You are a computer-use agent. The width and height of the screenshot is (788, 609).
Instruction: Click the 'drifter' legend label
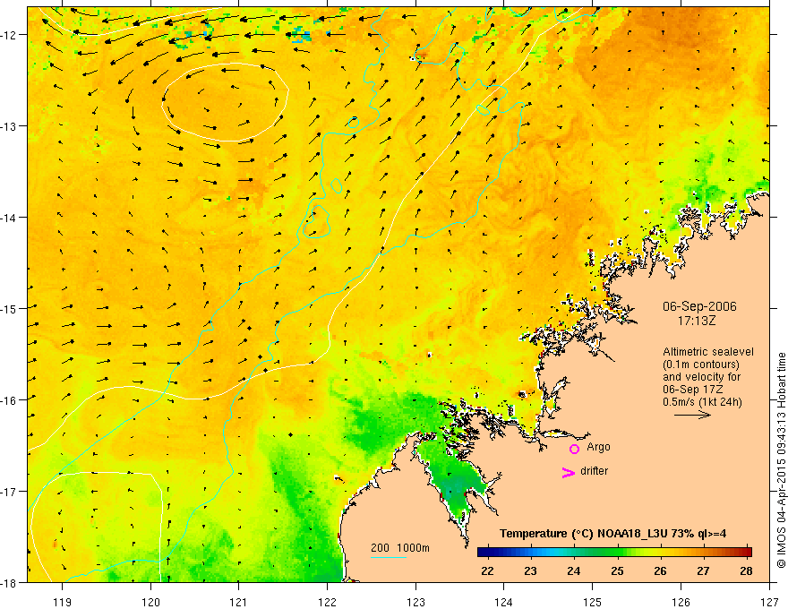coord(594,471)
